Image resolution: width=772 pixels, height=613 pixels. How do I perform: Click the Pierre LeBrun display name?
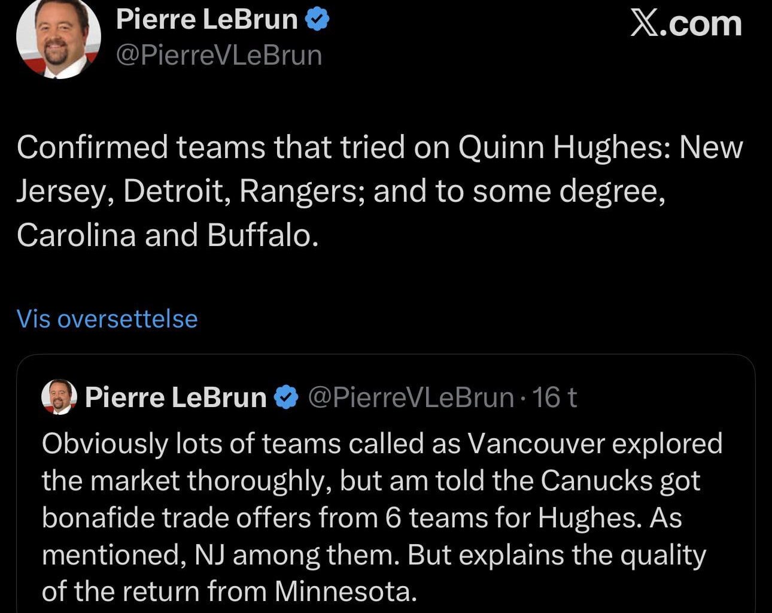click(x=207, y=18)
